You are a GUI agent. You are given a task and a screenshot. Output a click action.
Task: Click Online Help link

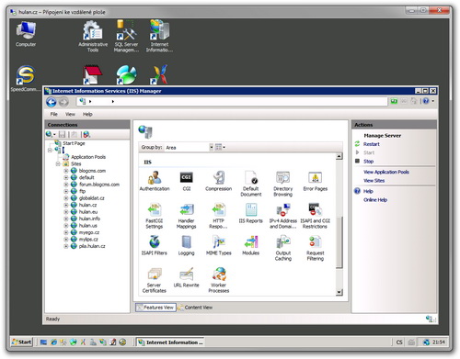tap(375, 200)
